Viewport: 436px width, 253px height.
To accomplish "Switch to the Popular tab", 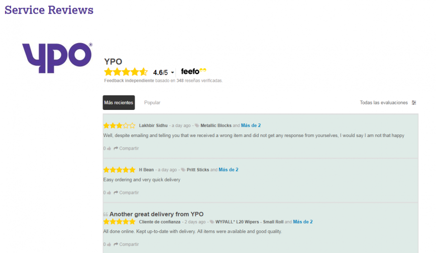I will [x=152, y=102].
